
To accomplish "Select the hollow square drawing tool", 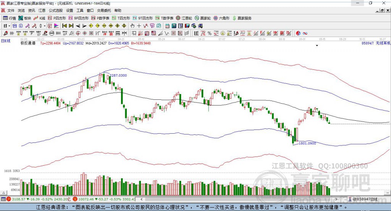I will click(x=134, y=34).
